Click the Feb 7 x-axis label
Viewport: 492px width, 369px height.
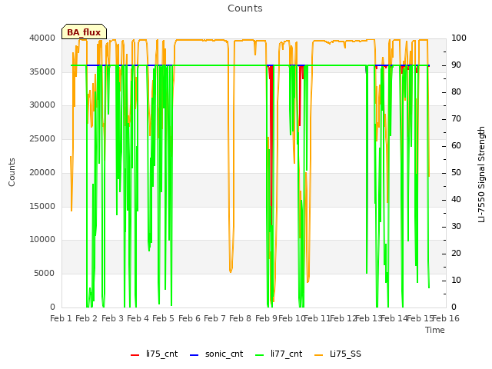coord(214,318)
